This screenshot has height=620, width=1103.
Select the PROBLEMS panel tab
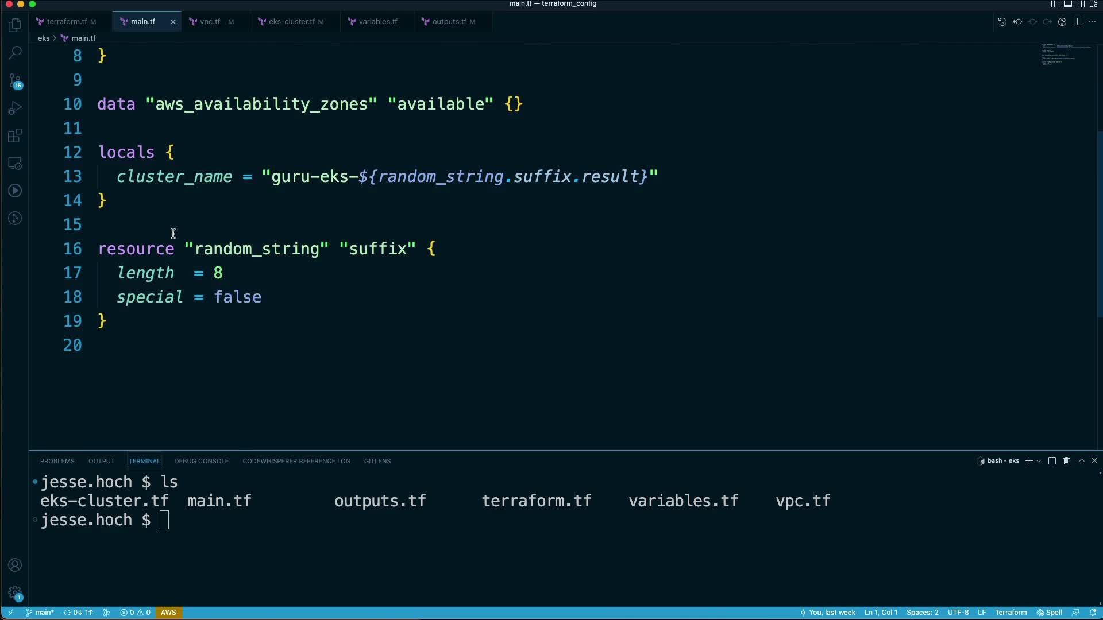[x=57, y=461]
